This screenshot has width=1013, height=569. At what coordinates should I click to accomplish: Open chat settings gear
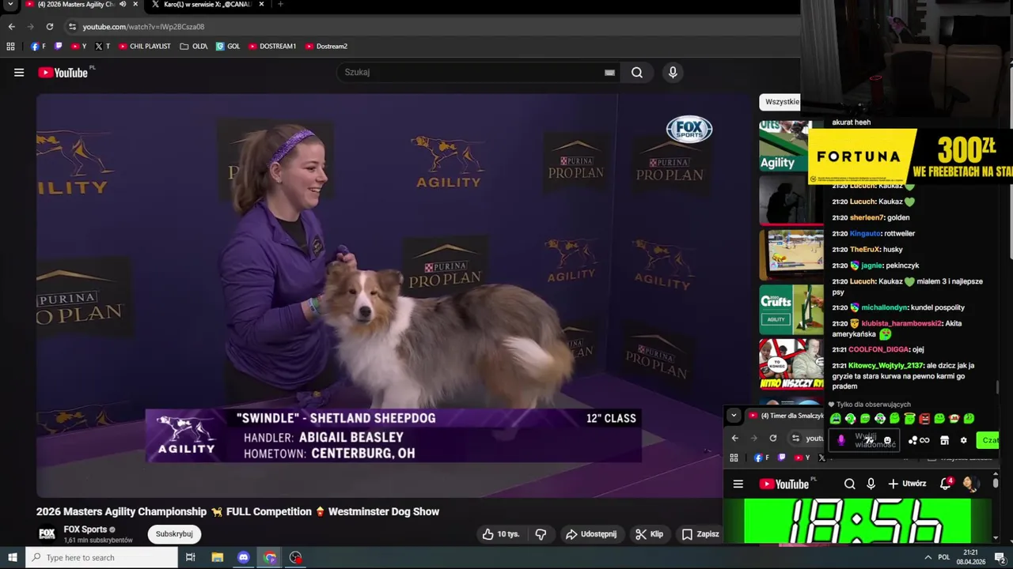pos(963,440)
